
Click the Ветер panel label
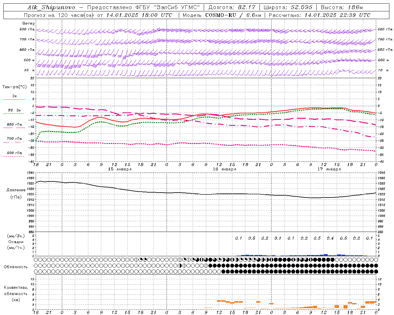29,23
